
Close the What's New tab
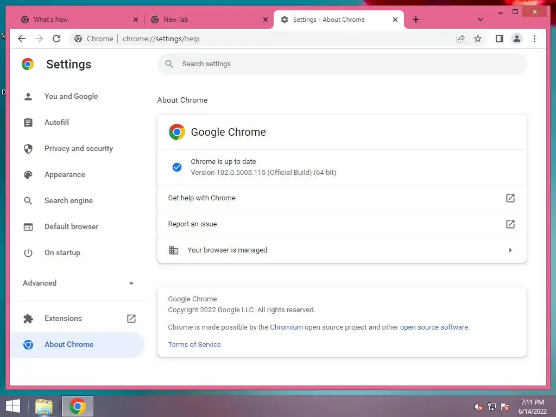[x=135, y=20]
